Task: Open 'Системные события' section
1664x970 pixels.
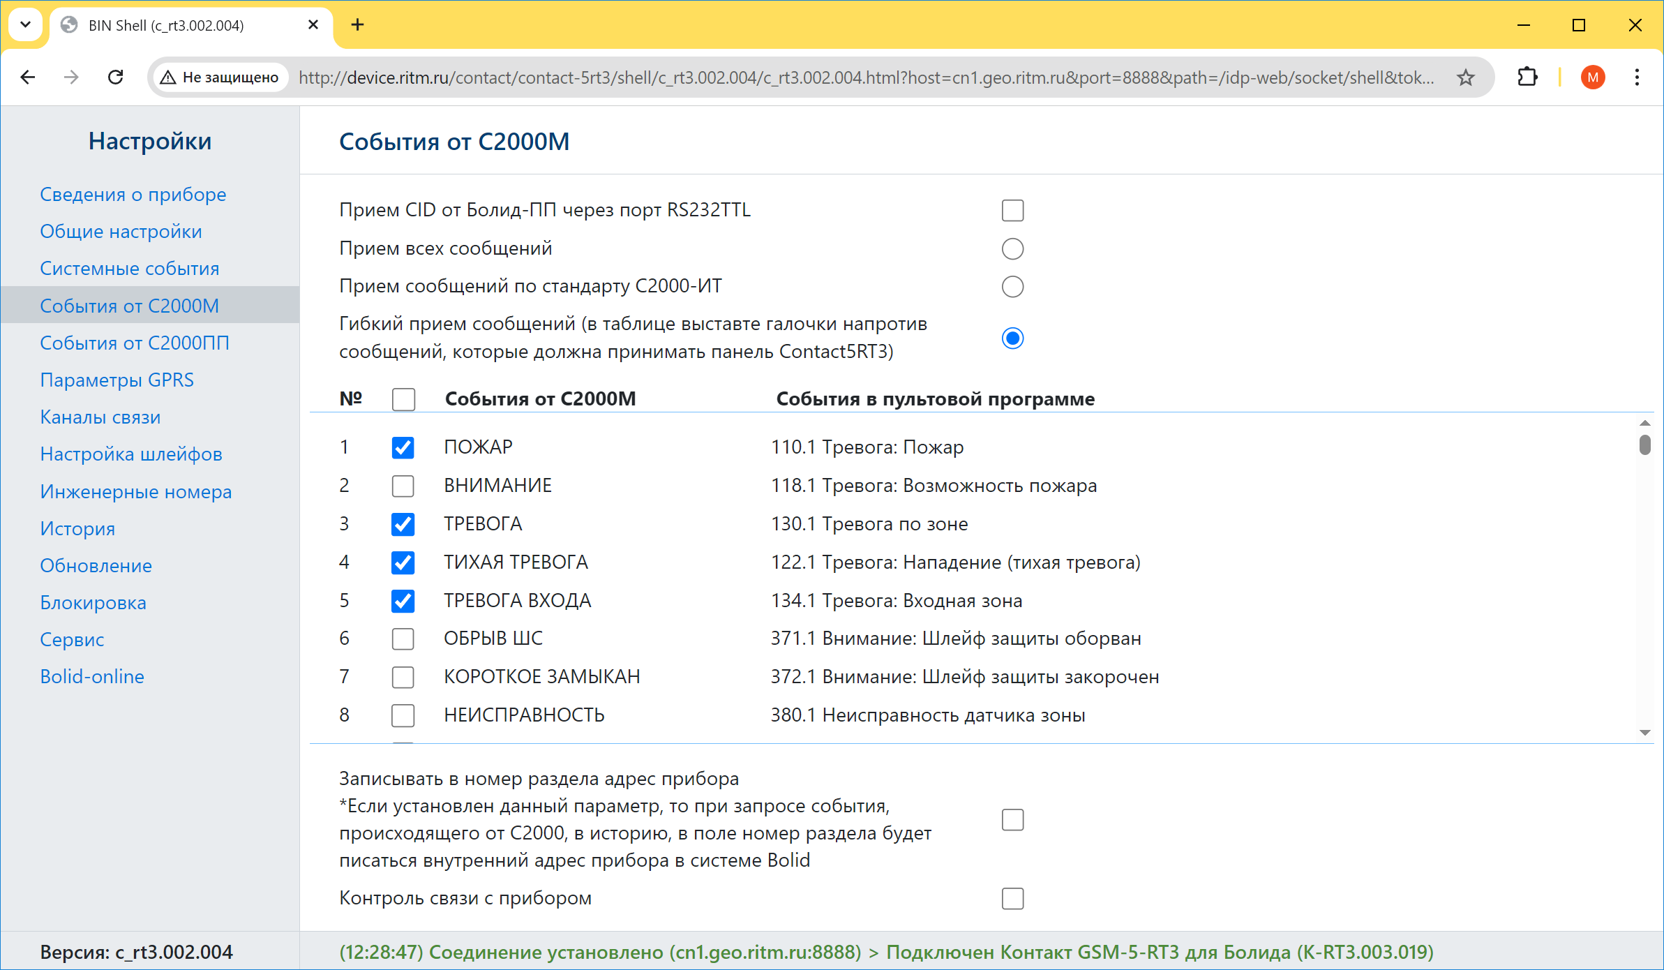Action: click(129, 269)
